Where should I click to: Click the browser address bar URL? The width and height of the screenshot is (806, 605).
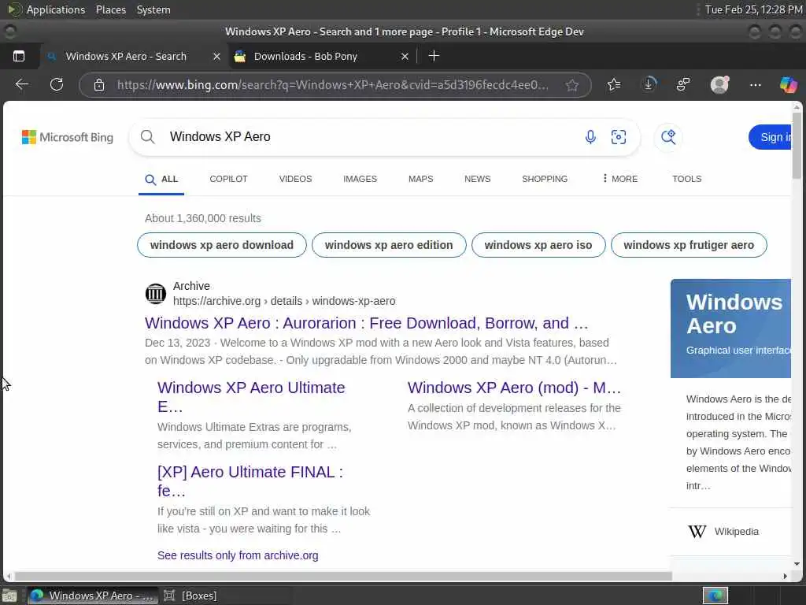332,85
